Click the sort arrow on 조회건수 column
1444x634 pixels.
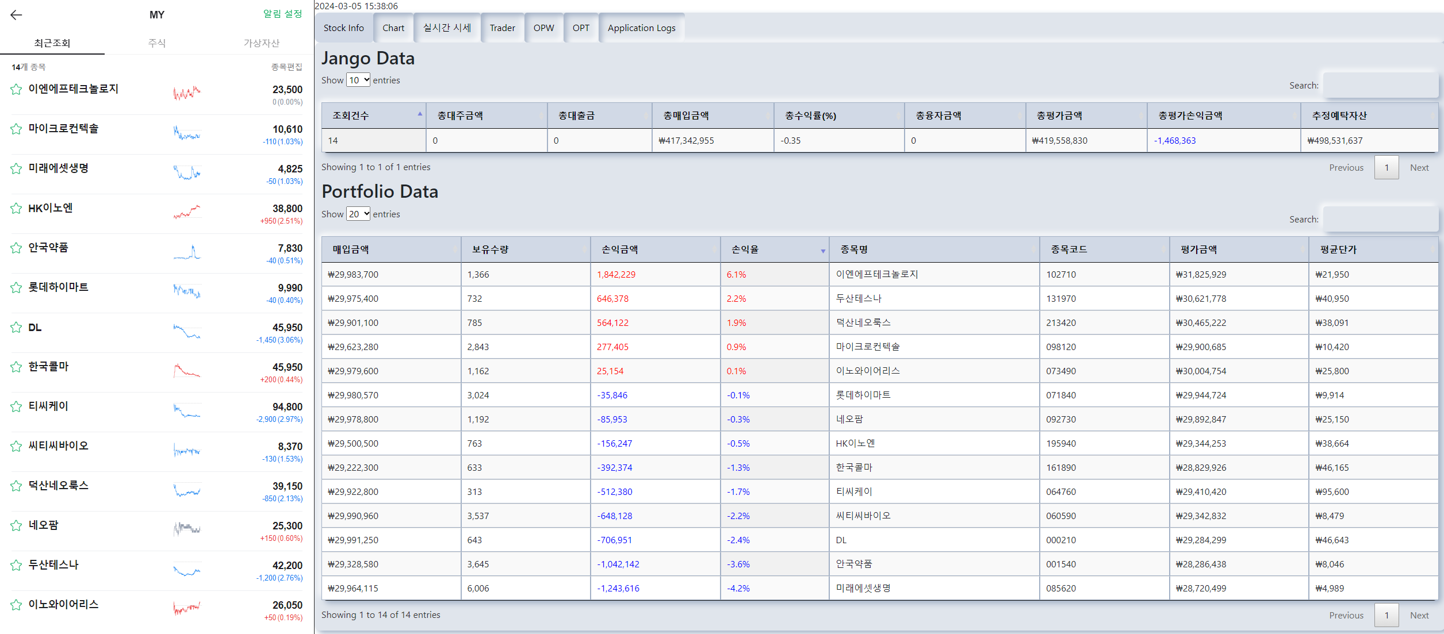point(420,114)
